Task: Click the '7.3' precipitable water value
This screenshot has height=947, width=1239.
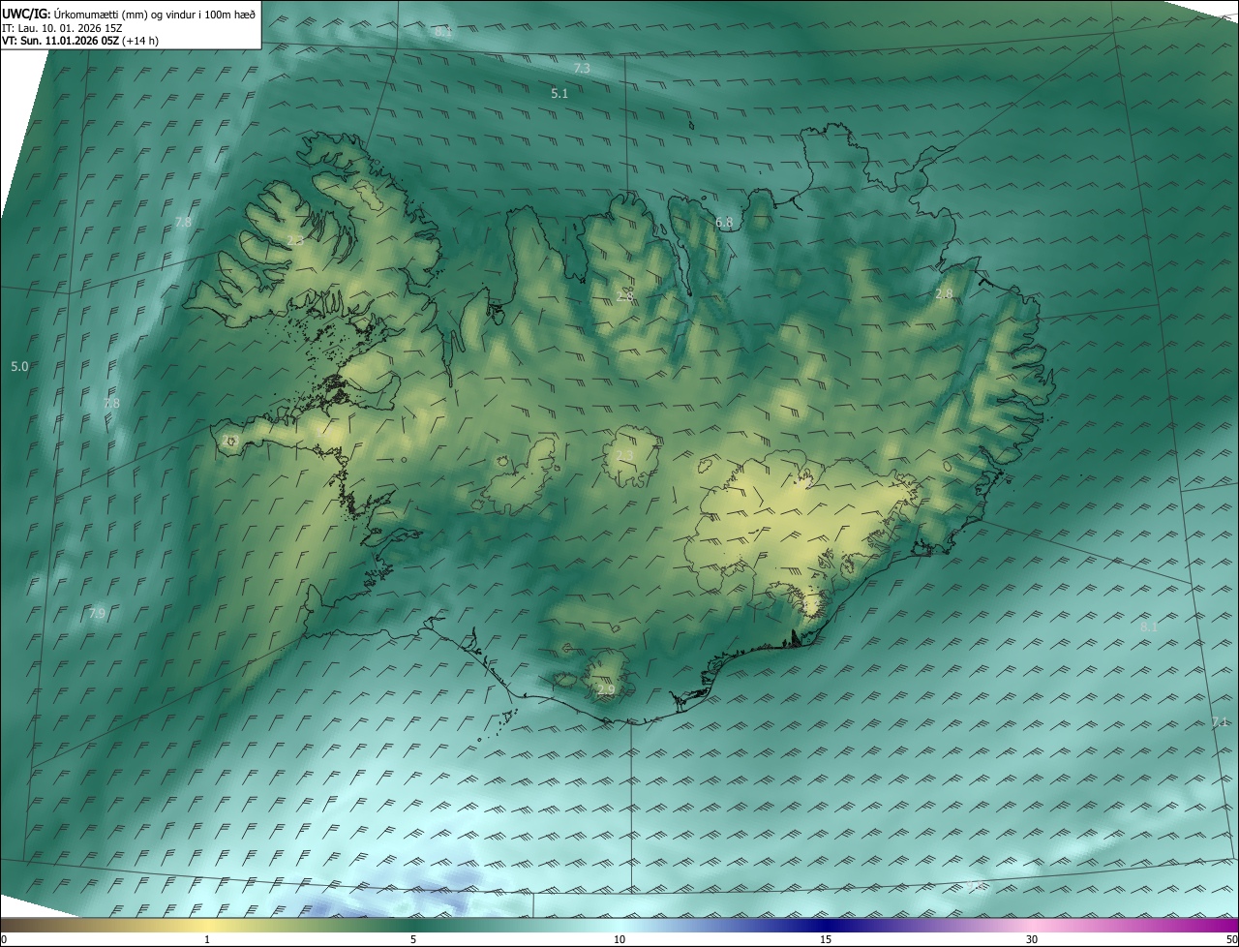Action: (x=582, y=69)
